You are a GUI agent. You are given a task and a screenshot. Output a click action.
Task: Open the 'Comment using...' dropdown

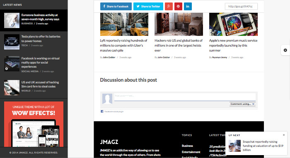pyautogui.click(x=242, y=104)
